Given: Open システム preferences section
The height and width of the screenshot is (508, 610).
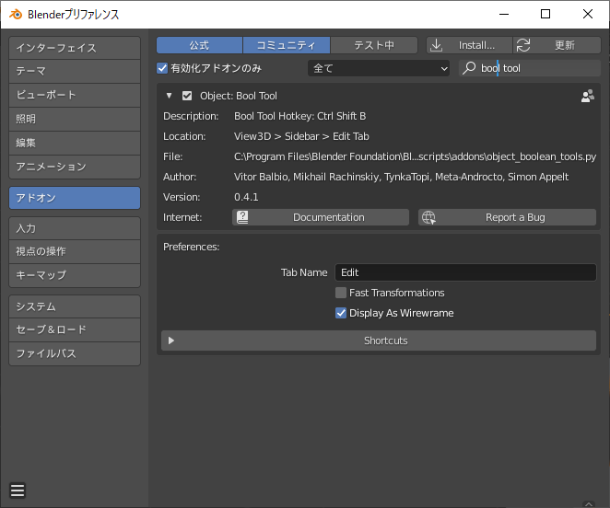Looking at the screenshot, I should [x=75, y=306].
